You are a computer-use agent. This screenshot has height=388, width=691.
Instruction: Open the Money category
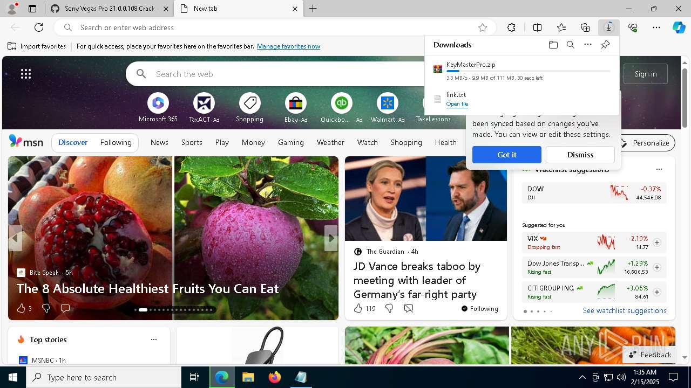253,142
